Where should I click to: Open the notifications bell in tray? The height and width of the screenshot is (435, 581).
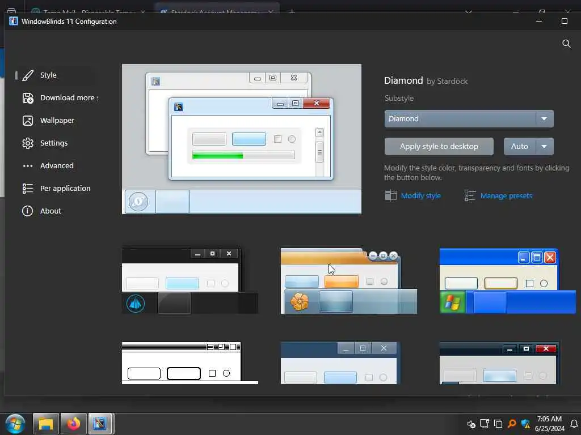point(574,424)
